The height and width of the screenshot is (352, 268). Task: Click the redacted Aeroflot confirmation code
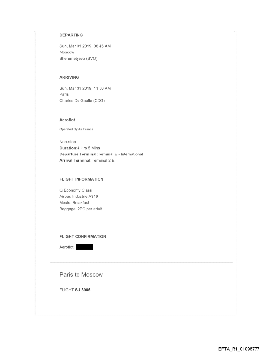coord(84,247)
